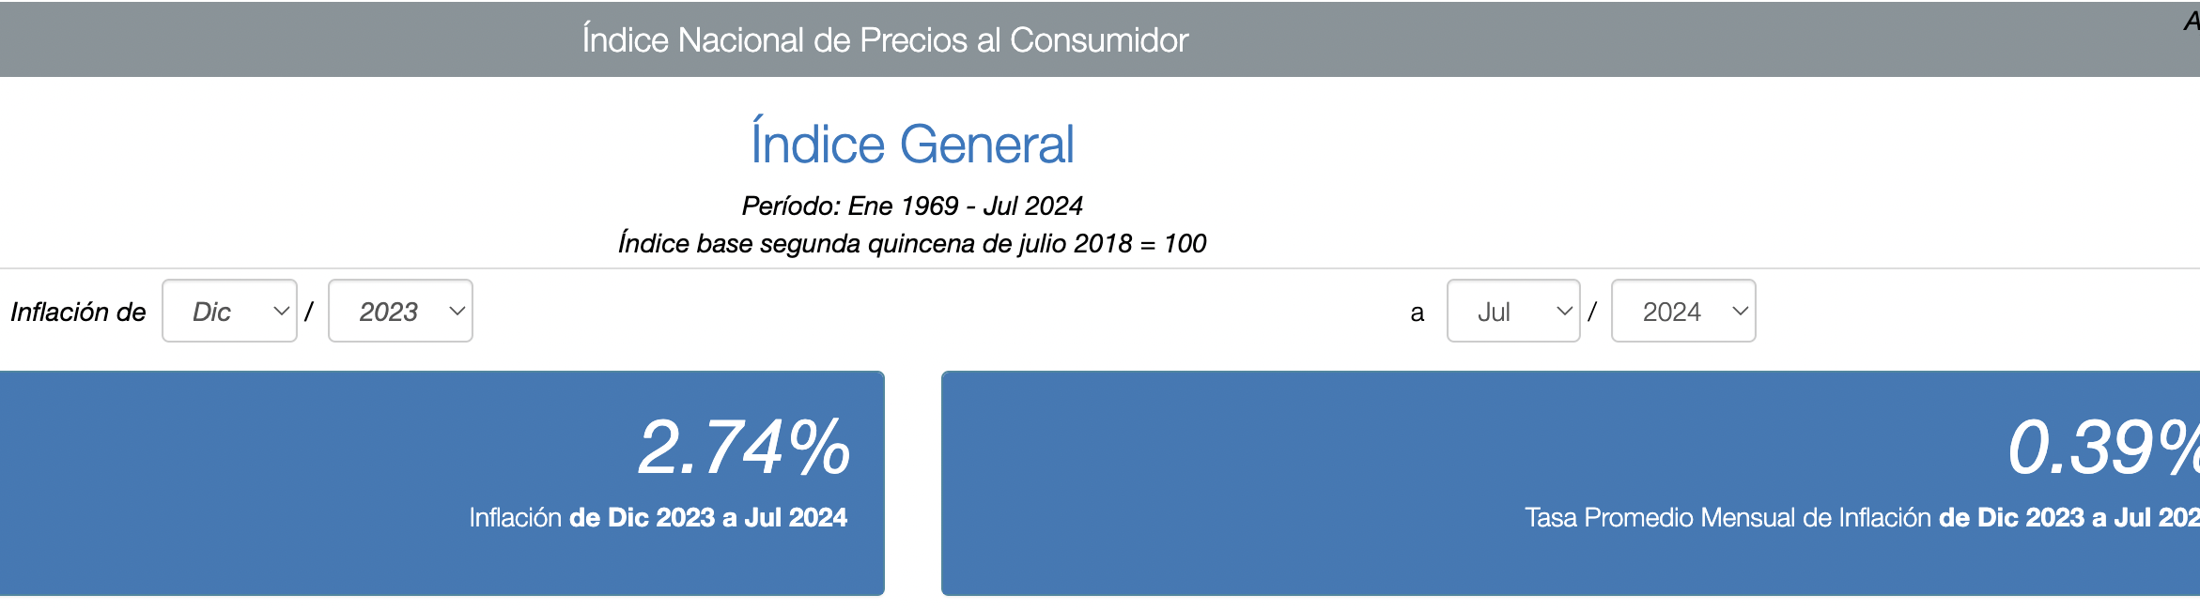2200x610 pixels.
Task: Click the chevron arrow in 2023 selector
Action: (457, 311)
